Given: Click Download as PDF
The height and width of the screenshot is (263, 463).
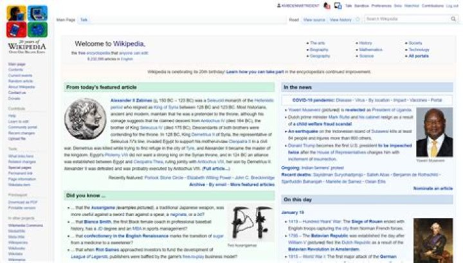Looking at the screenshot, I should [x=23, y=202].
